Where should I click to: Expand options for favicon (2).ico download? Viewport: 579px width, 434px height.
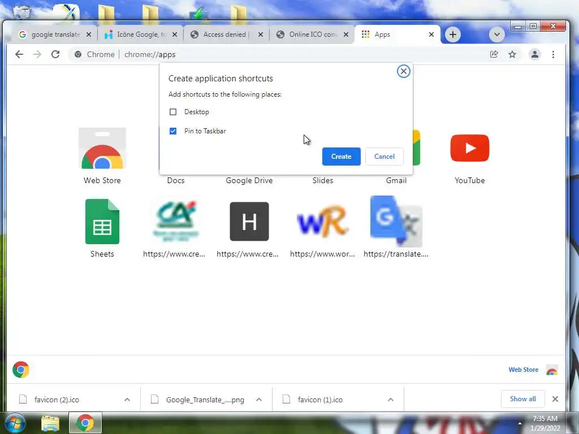[x=127, y=400]
